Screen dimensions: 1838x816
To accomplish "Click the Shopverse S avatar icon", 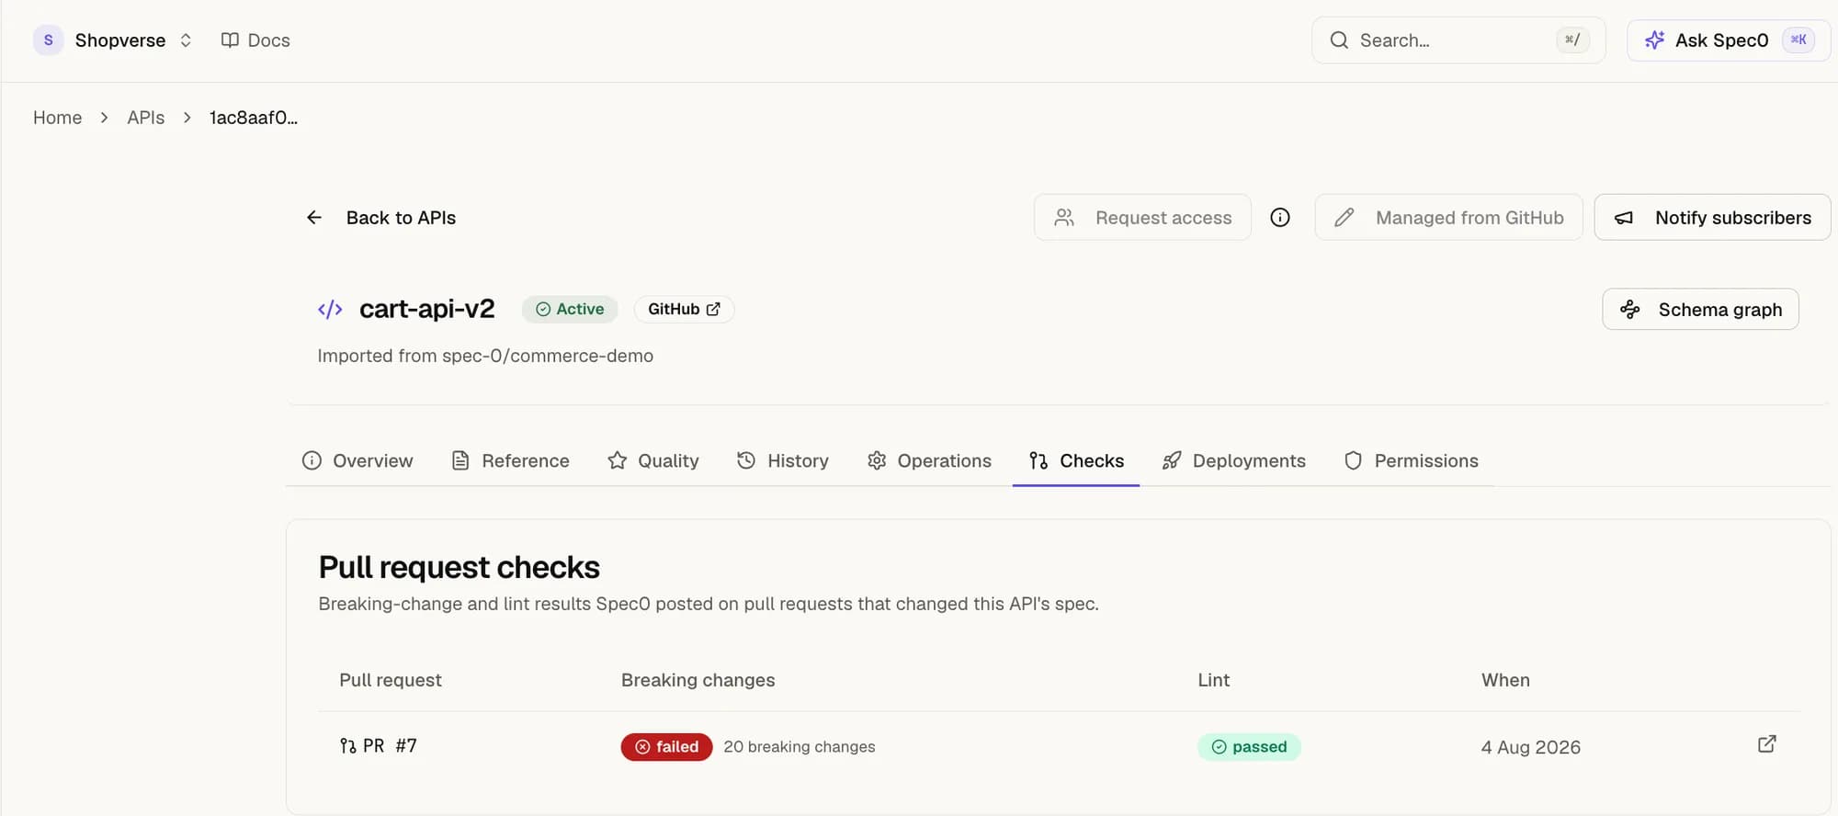I will 48,40.
